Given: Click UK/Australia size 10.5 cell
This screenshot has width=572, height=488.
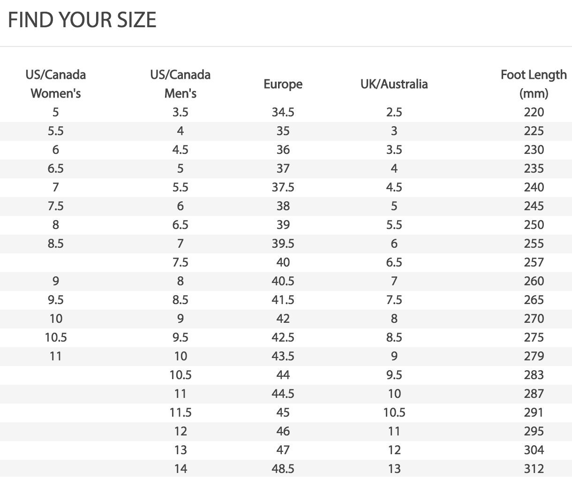Looking at the screenshot, I should 394,412.
